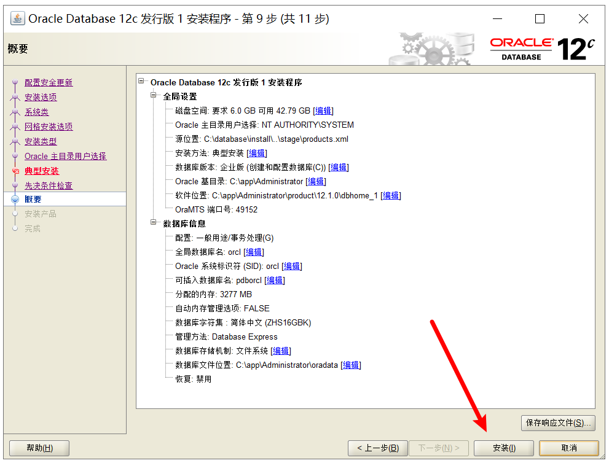This screenshot has width=609, height=463.
Task: Select the 概要 step in sidebar
Action: tap(33, 199)
